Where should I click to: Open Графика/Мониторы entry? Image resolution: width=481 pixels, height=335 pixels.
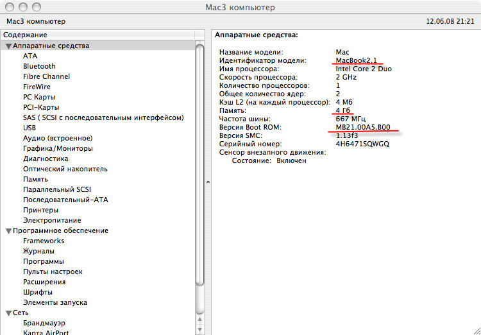pyautogui.click(x=58, y=149)
